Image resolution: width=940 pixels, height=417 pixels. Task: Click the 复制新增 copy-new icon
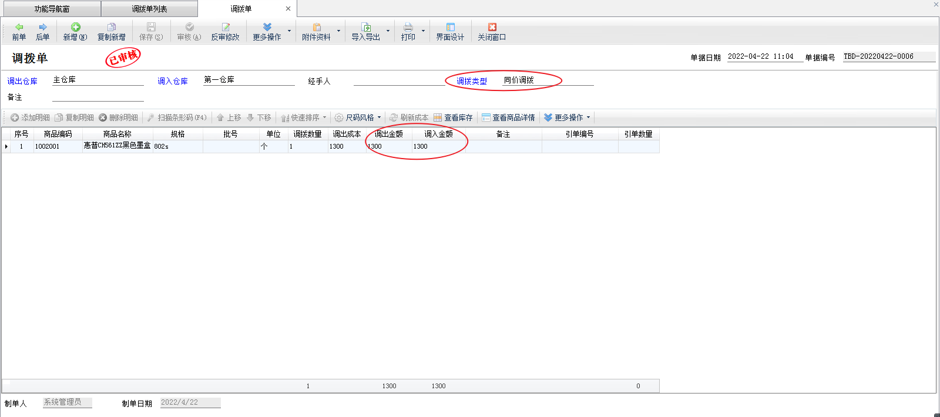(111, 27)
